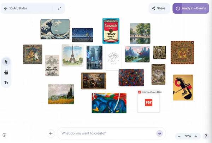Open the info icon at bottom left

[5, 135]
